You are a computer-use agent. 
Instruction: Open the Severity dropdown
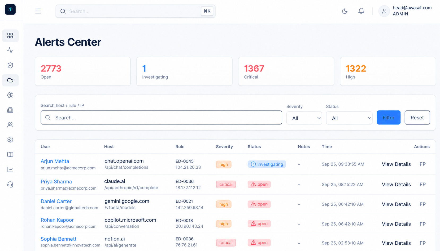click(304, 118)
